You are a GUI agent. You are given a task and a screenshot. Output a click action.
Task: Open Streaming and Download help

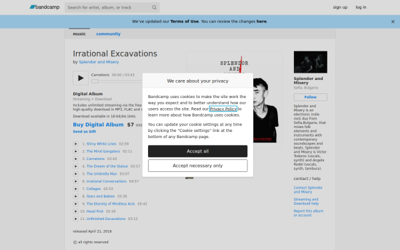(x=306, y=201)
